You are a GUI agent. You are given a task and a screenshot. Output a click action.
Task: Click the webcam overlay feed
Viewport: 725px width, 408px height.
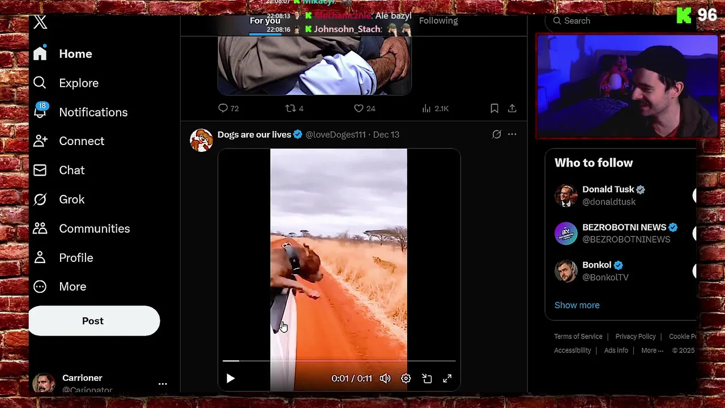pos(627,86)
